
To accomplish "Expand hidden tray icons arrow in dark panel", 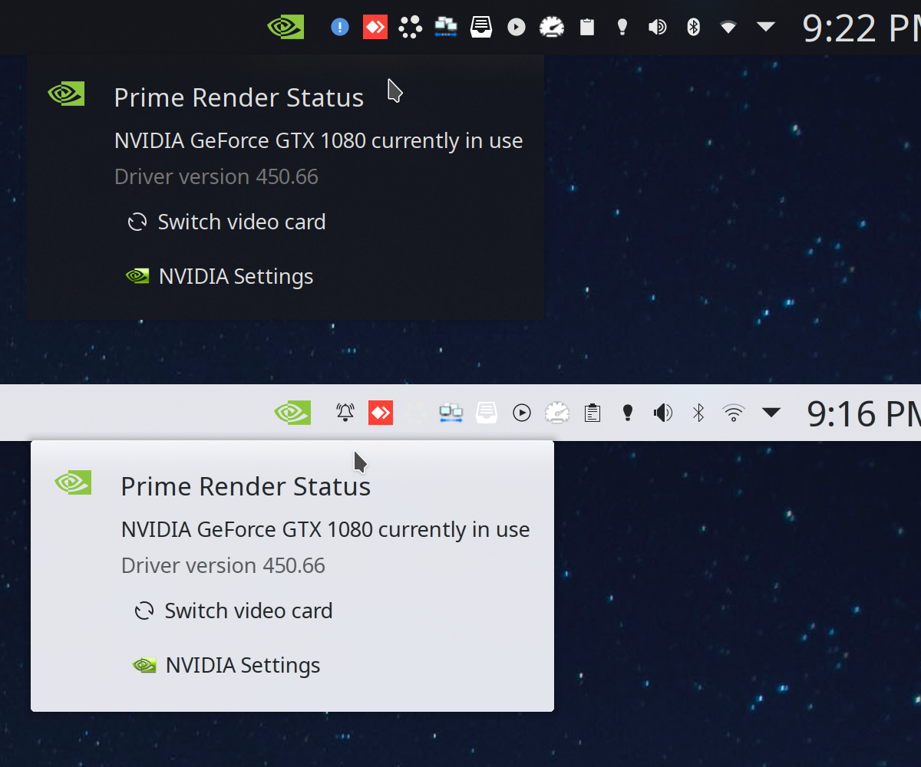I will [x=766, y=27].
